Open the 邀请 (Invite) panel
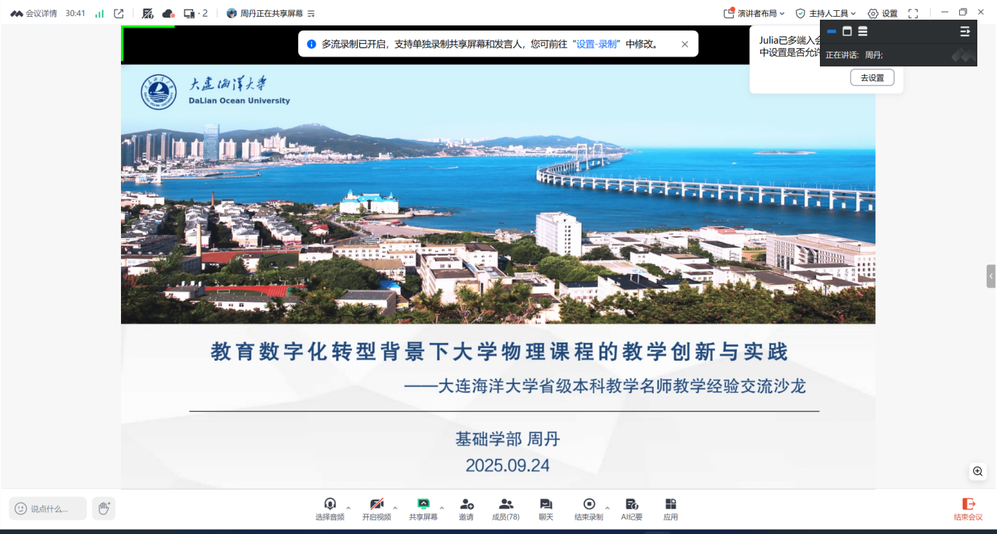Screen dimensions: 997x534 coord(466,509)
